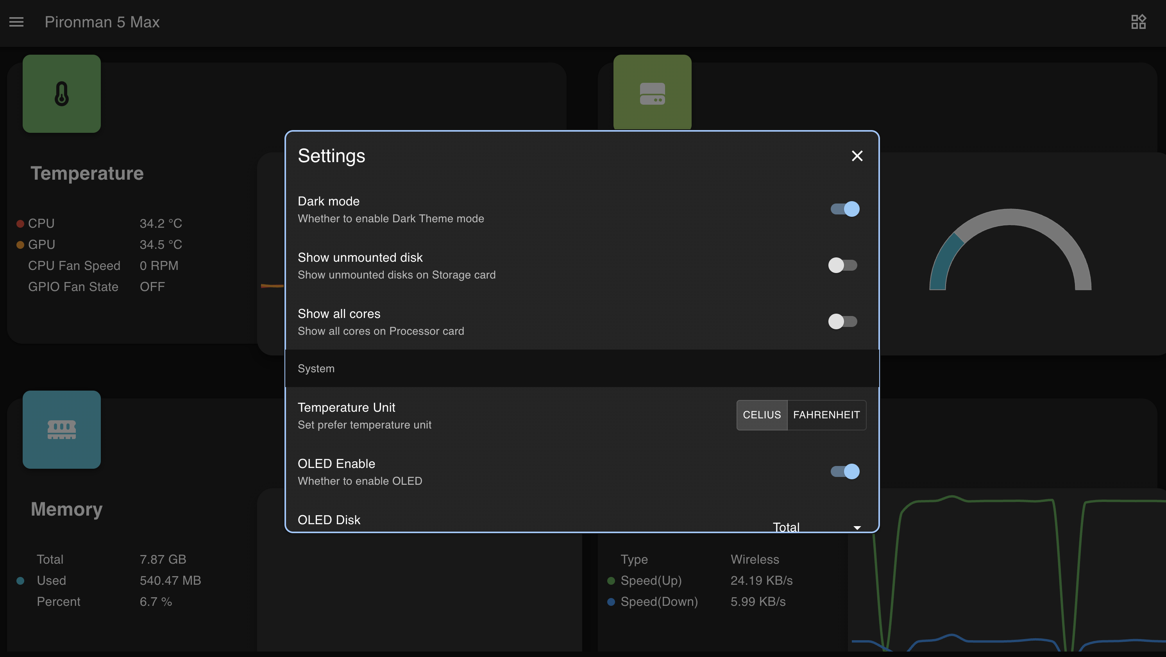
Task: Turn on Show all cores switch
Action: tap(842, 321)
